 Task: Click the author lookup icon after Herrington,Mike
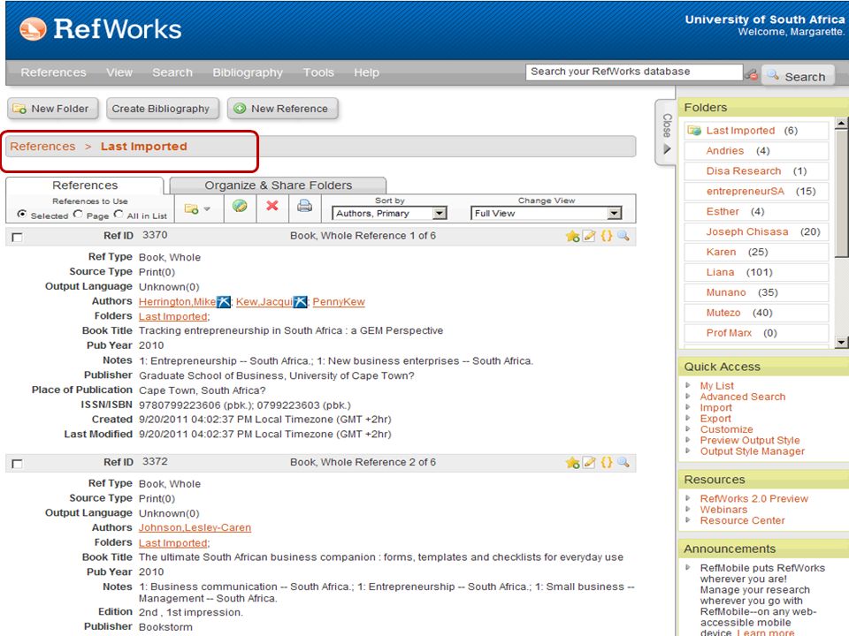tap(223, 302)
